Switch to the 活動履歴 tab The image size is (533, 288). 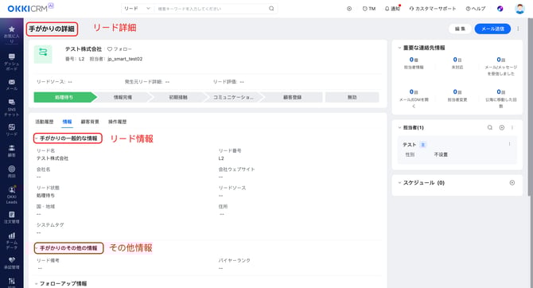(45, 122)
